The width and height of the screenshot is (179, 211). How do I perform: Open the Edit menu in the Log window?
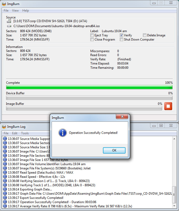[15, 133]
